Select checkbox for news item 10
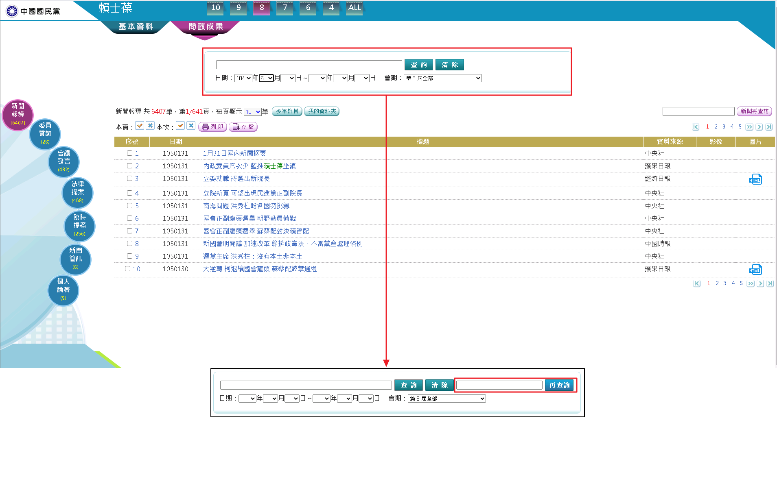Image resolution: width=777 pixels, height=488 pixels. point(127,269)
